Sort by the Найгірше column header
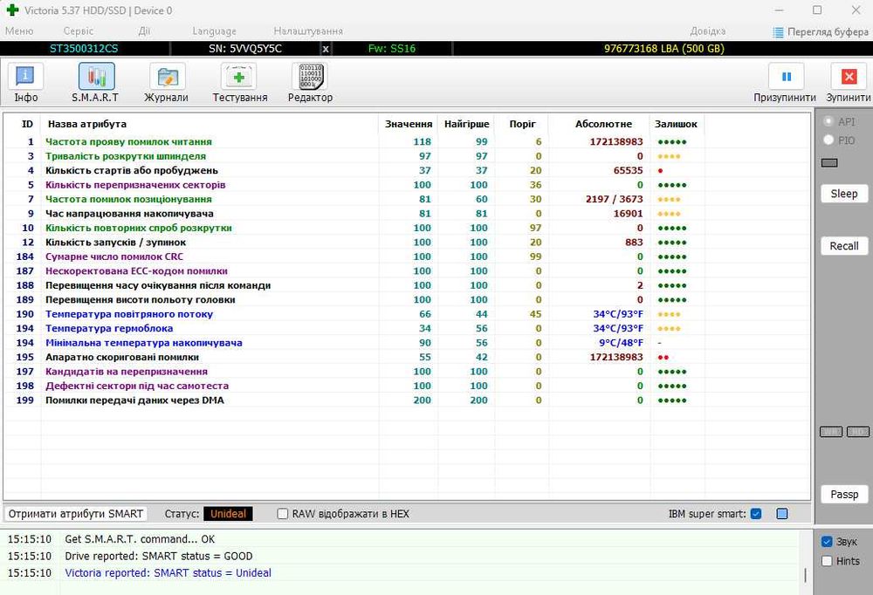This screenshot has height=595, width=873. pos(466,124)
